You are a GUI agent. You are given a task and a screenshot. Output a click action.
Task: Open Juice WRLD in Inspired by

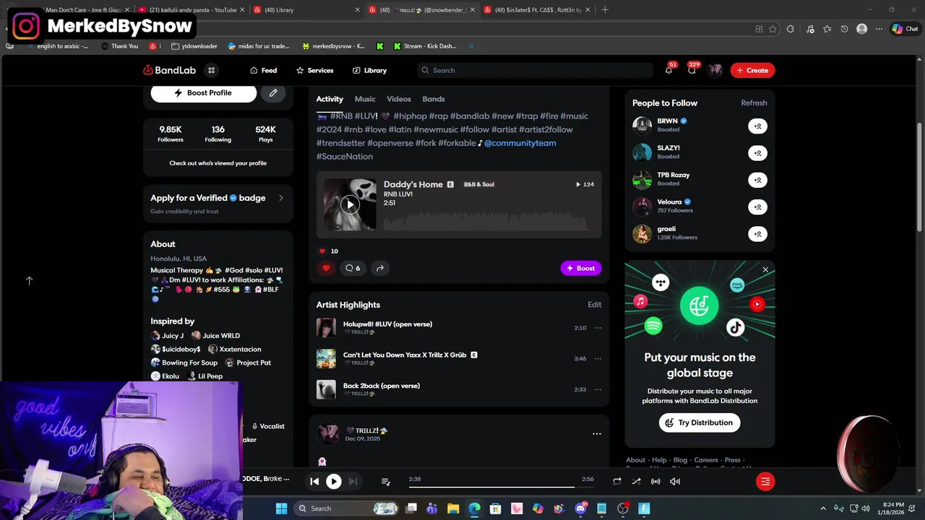click(215, 336)
